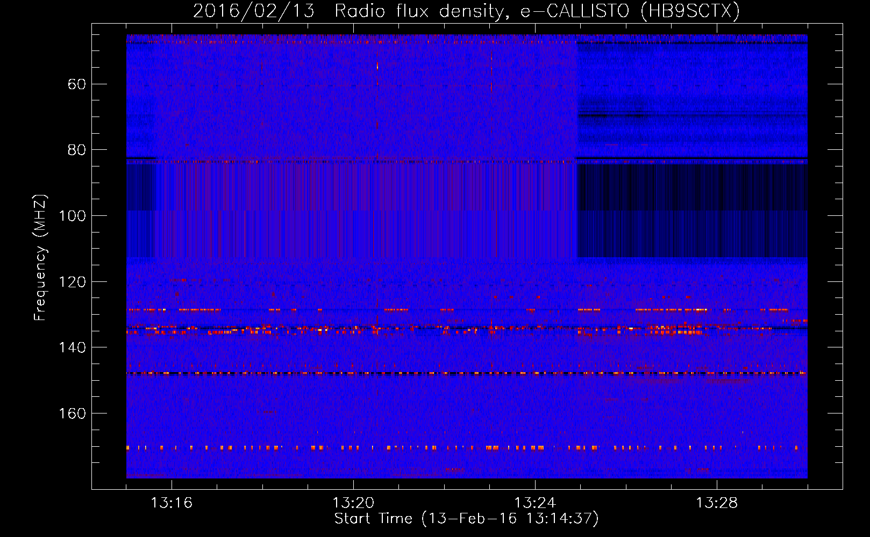The height and width of the screenshot is (537, 870).
Task: Click the 13:28 time tick label
Action: [717, 503]
